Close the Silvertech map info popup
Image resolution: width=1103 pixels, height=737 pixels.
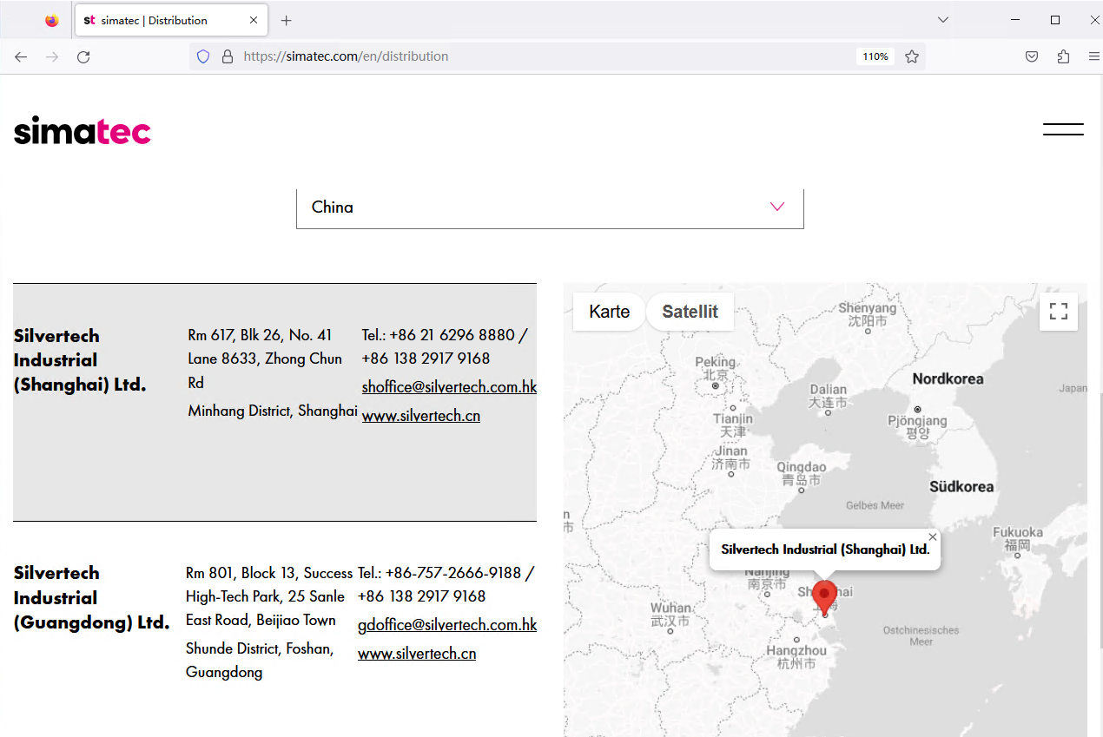[x=933, y=537]
